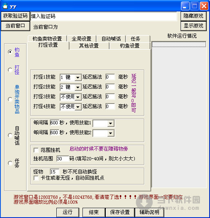The width and height of the screenshot is (210, 218).
Task: Expand the 打怪4技能 dropdown
Action: click(x=78, y=107)
